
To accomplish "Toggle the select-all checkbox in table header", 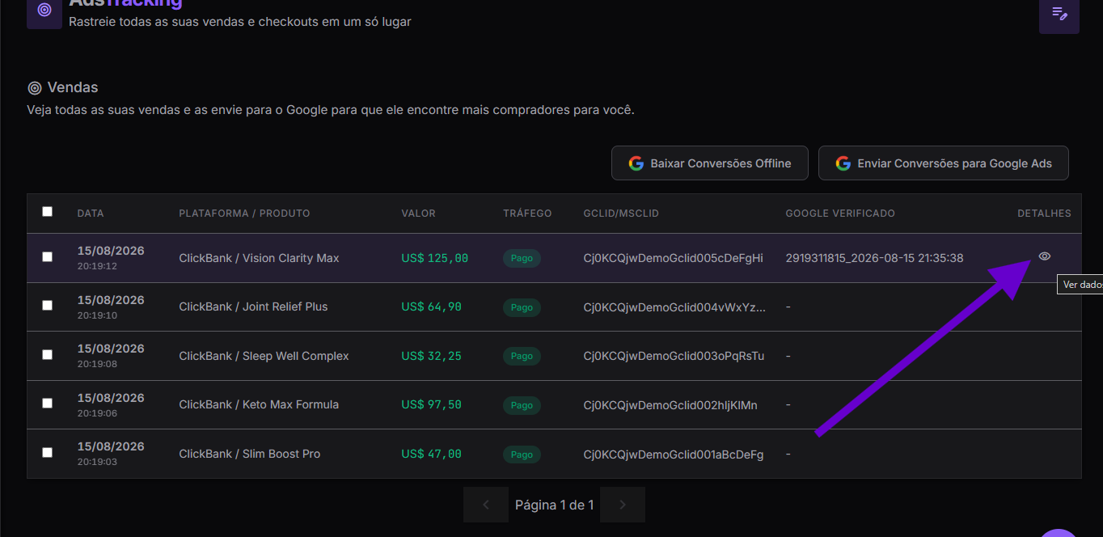I will (47, 212).
